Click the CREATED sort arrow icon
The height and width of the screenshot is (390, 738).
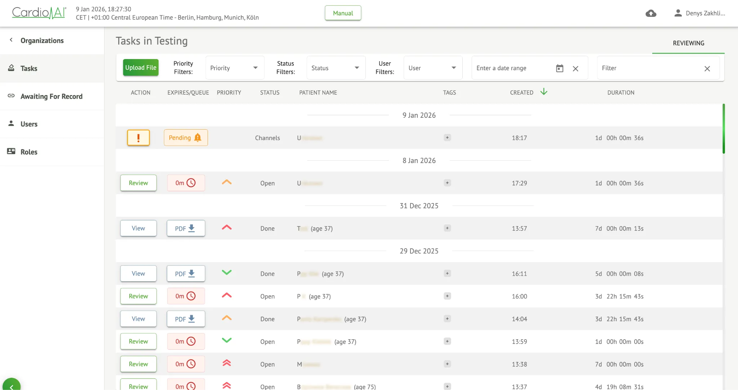pyautogui.click(x=544, y=92)
